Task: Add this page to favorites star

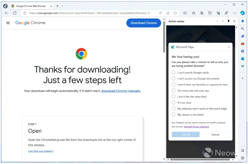Action: pos(175,13)
